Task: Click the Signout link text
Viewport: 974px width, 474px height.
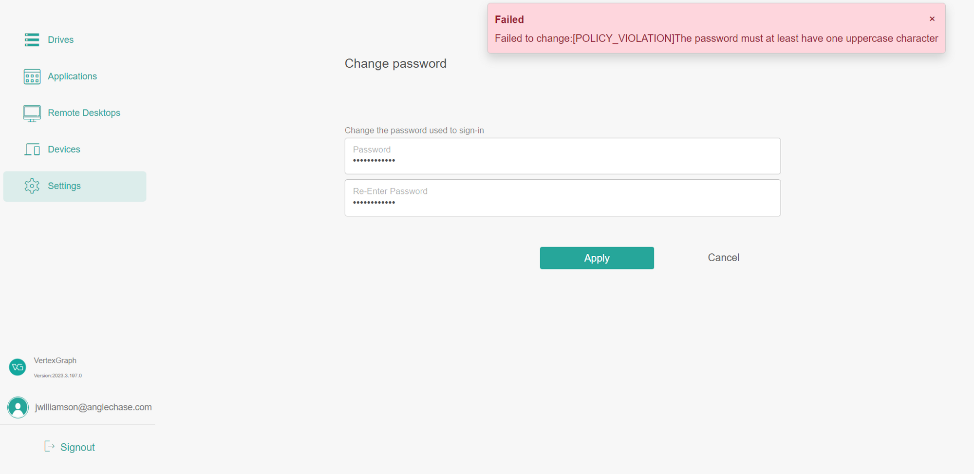Action: point(77,447)
